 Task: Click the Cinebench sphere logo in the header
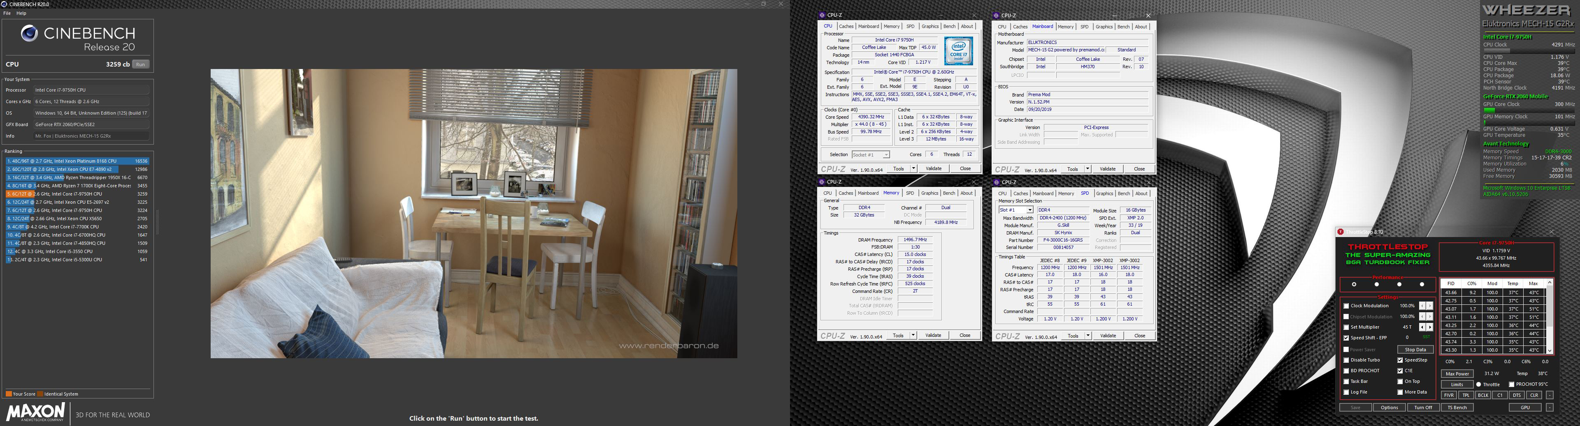(x=30, y=34)
